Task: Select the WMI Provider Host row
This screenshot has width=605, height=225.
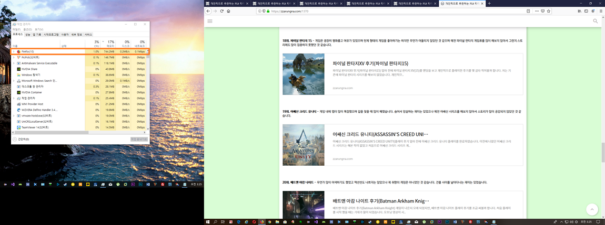Action: (x=79, y=104)
